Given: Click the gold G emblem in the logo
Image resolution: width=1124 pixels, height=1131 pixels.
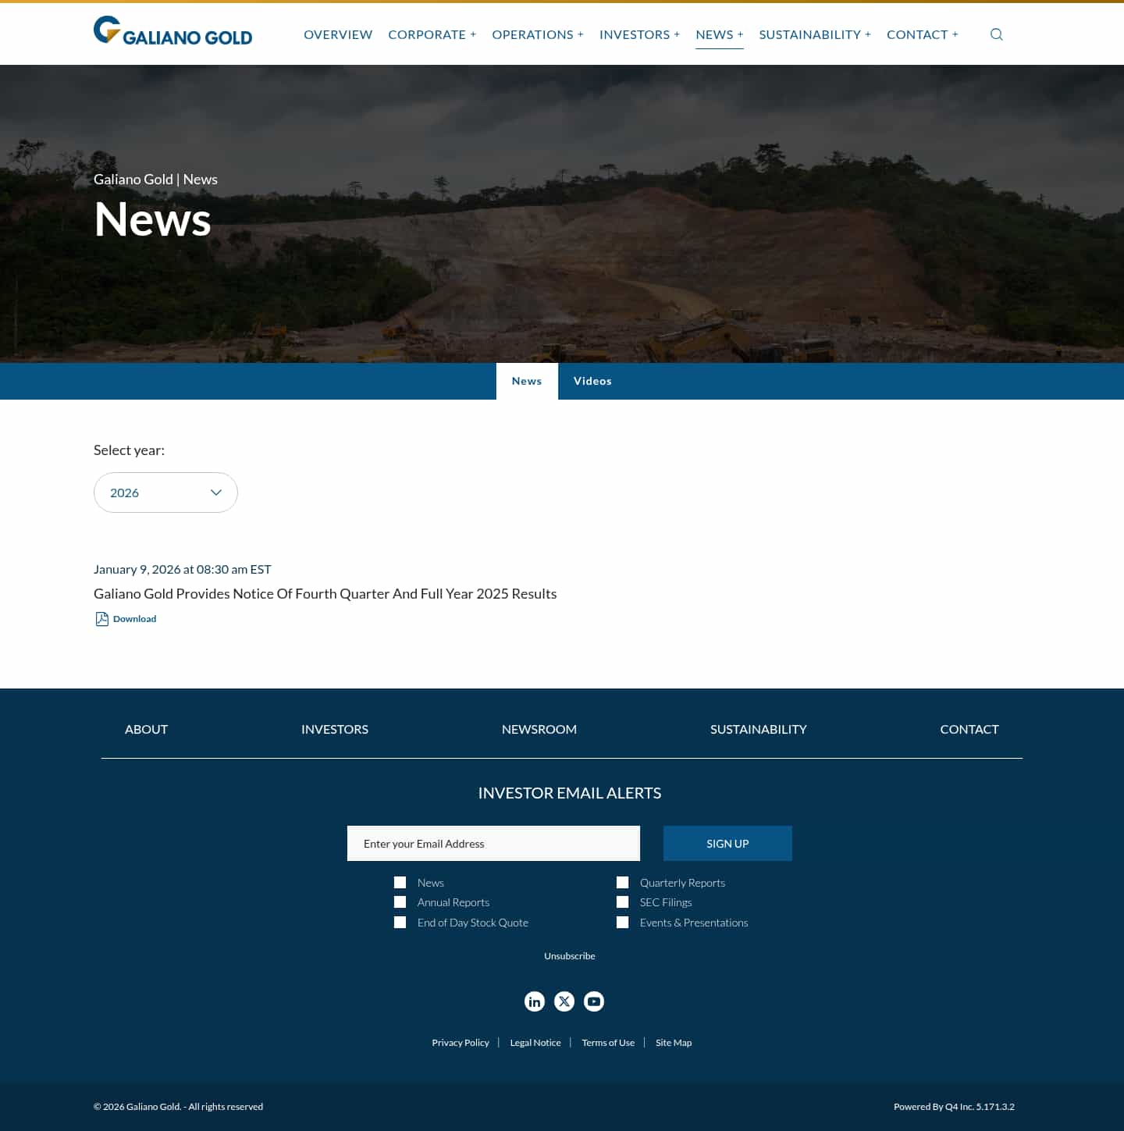Looking at the screenshot, I should (x=107, y=30).
